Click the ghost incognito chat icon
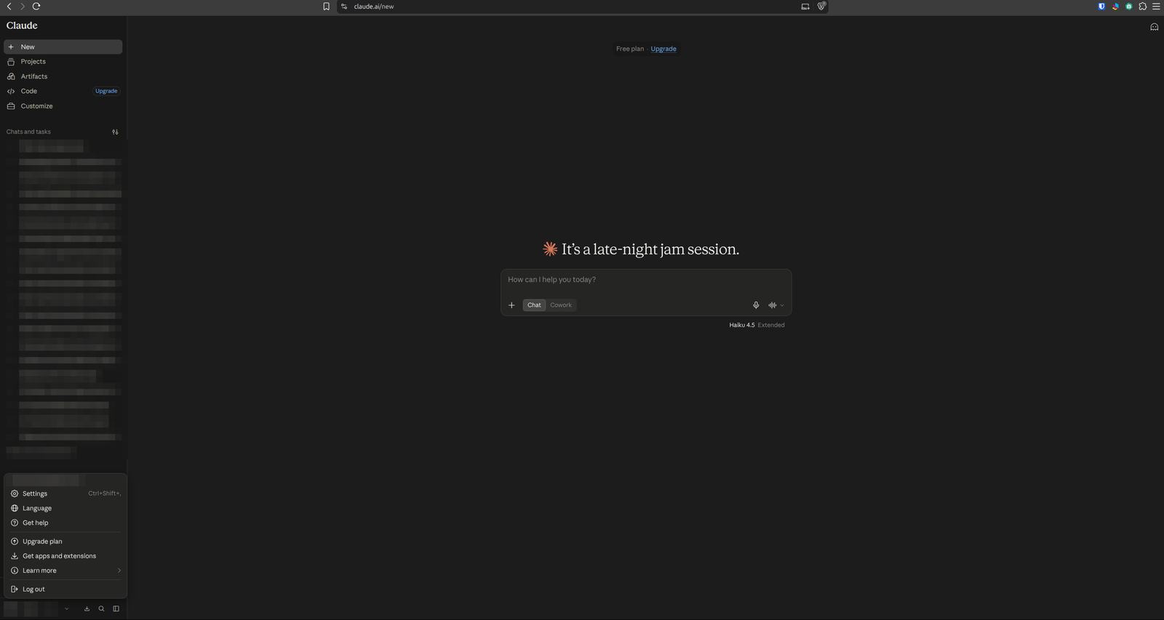 coord(1154,27)
